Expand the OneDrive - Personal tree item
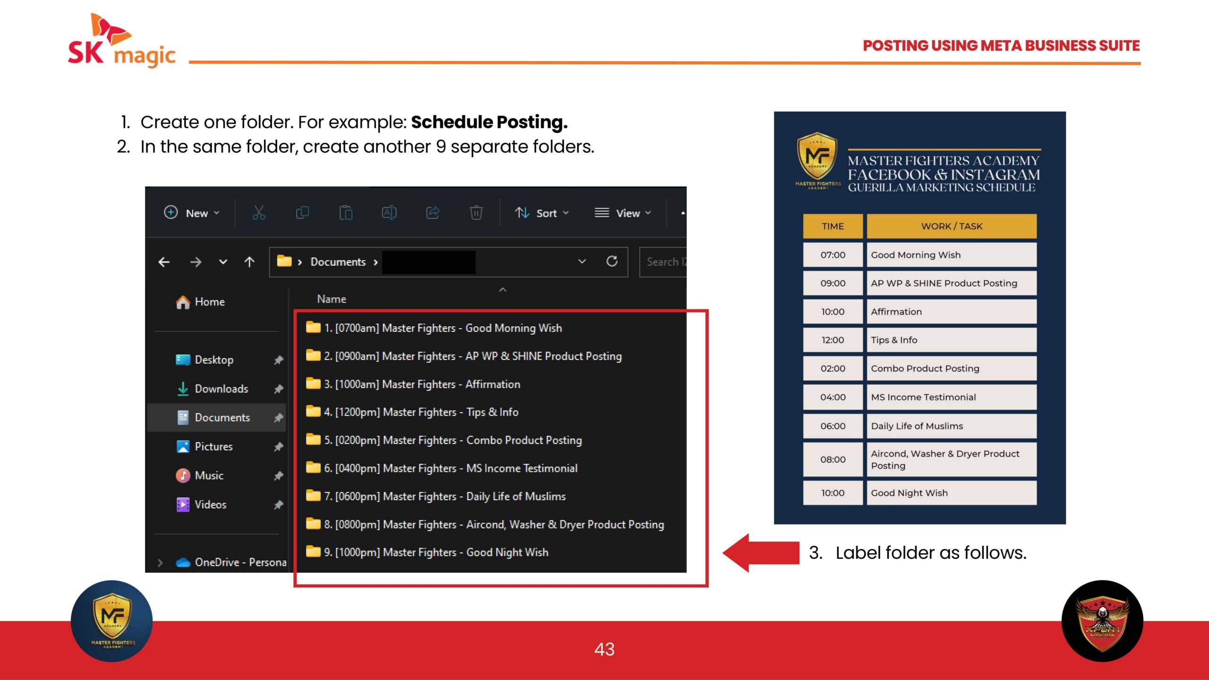 click(160, 562)
